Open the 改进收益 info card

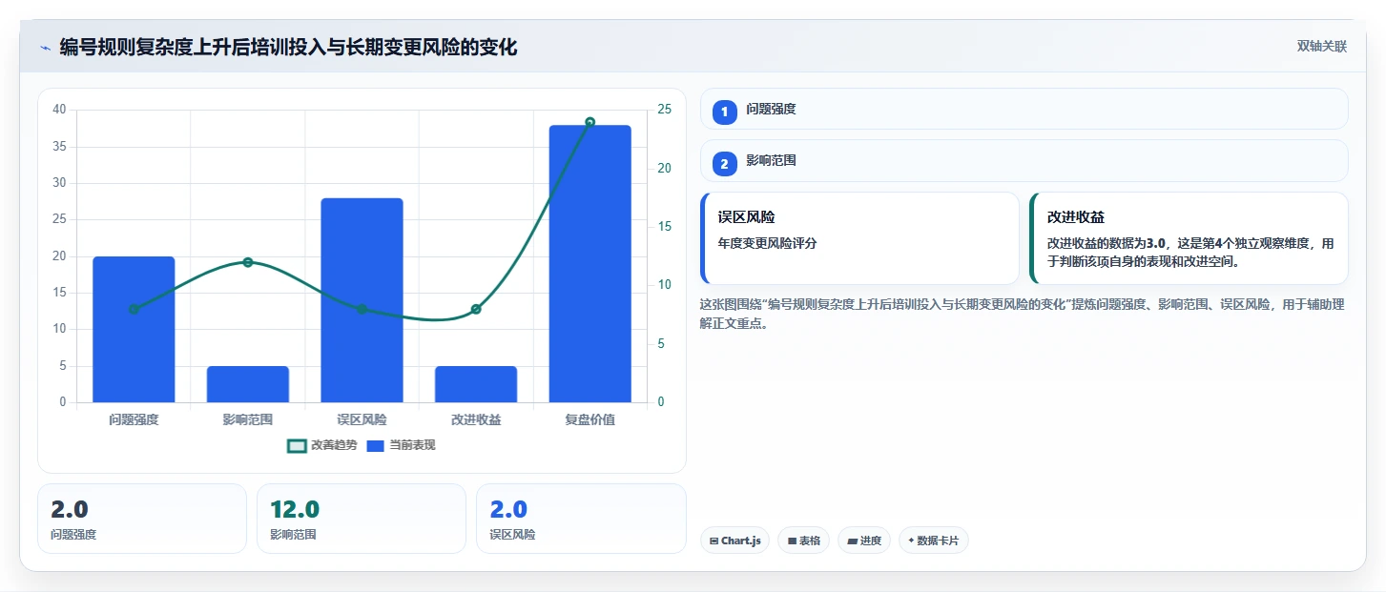1189,238
